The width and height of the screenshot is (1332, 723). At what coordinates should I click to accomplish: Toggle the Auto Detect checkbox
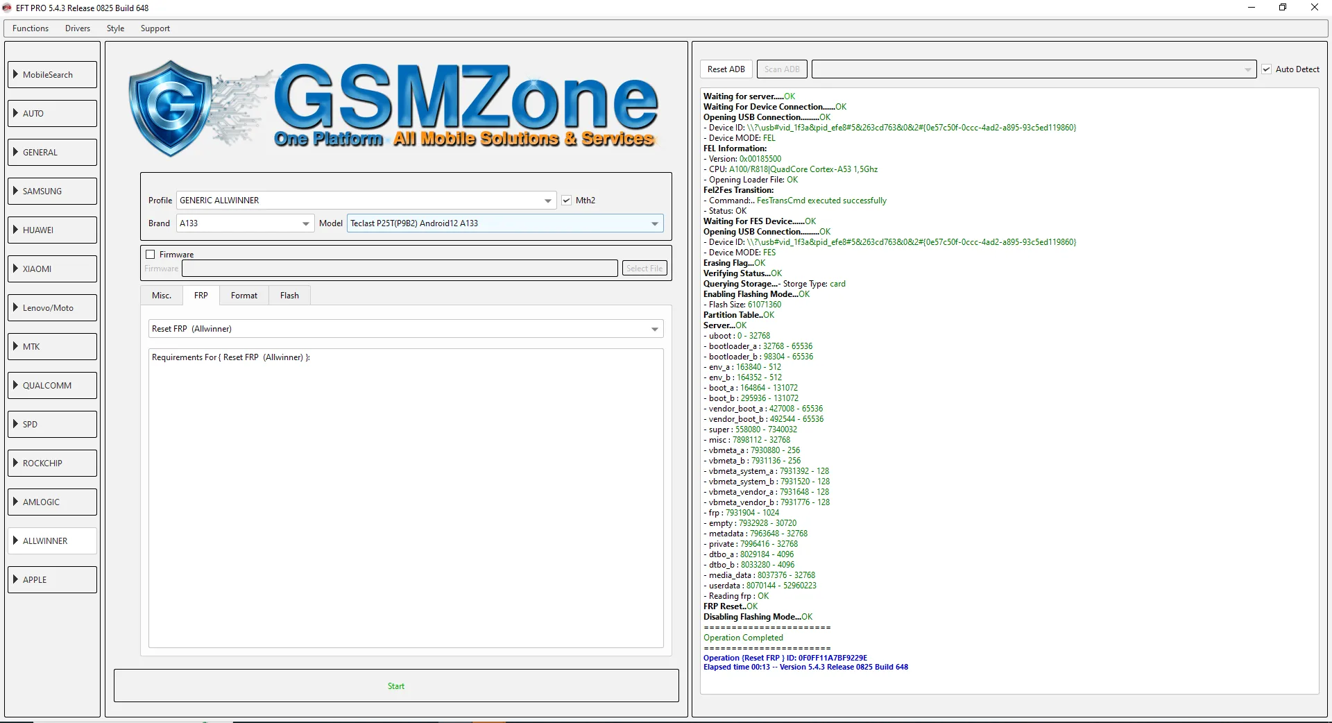[1267, 69]
